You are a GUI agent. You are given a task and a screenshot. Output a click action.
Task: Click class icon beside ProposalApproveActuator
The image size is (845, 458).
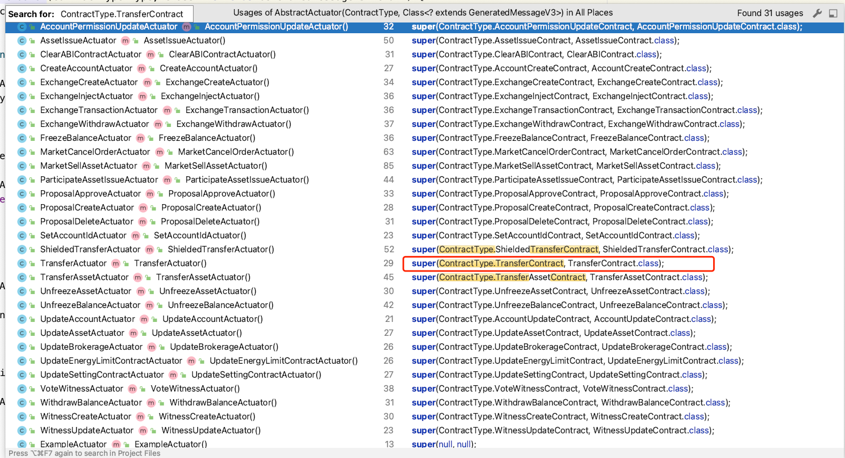(22, 194)
